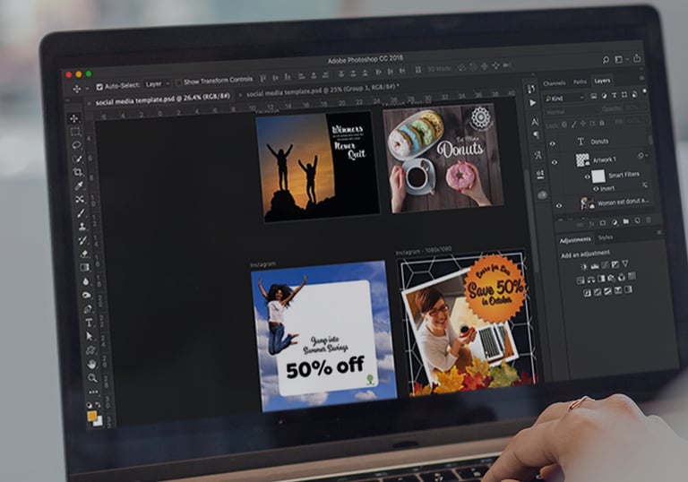
Task: Open the Character panel icon
Action: (535, 122)
